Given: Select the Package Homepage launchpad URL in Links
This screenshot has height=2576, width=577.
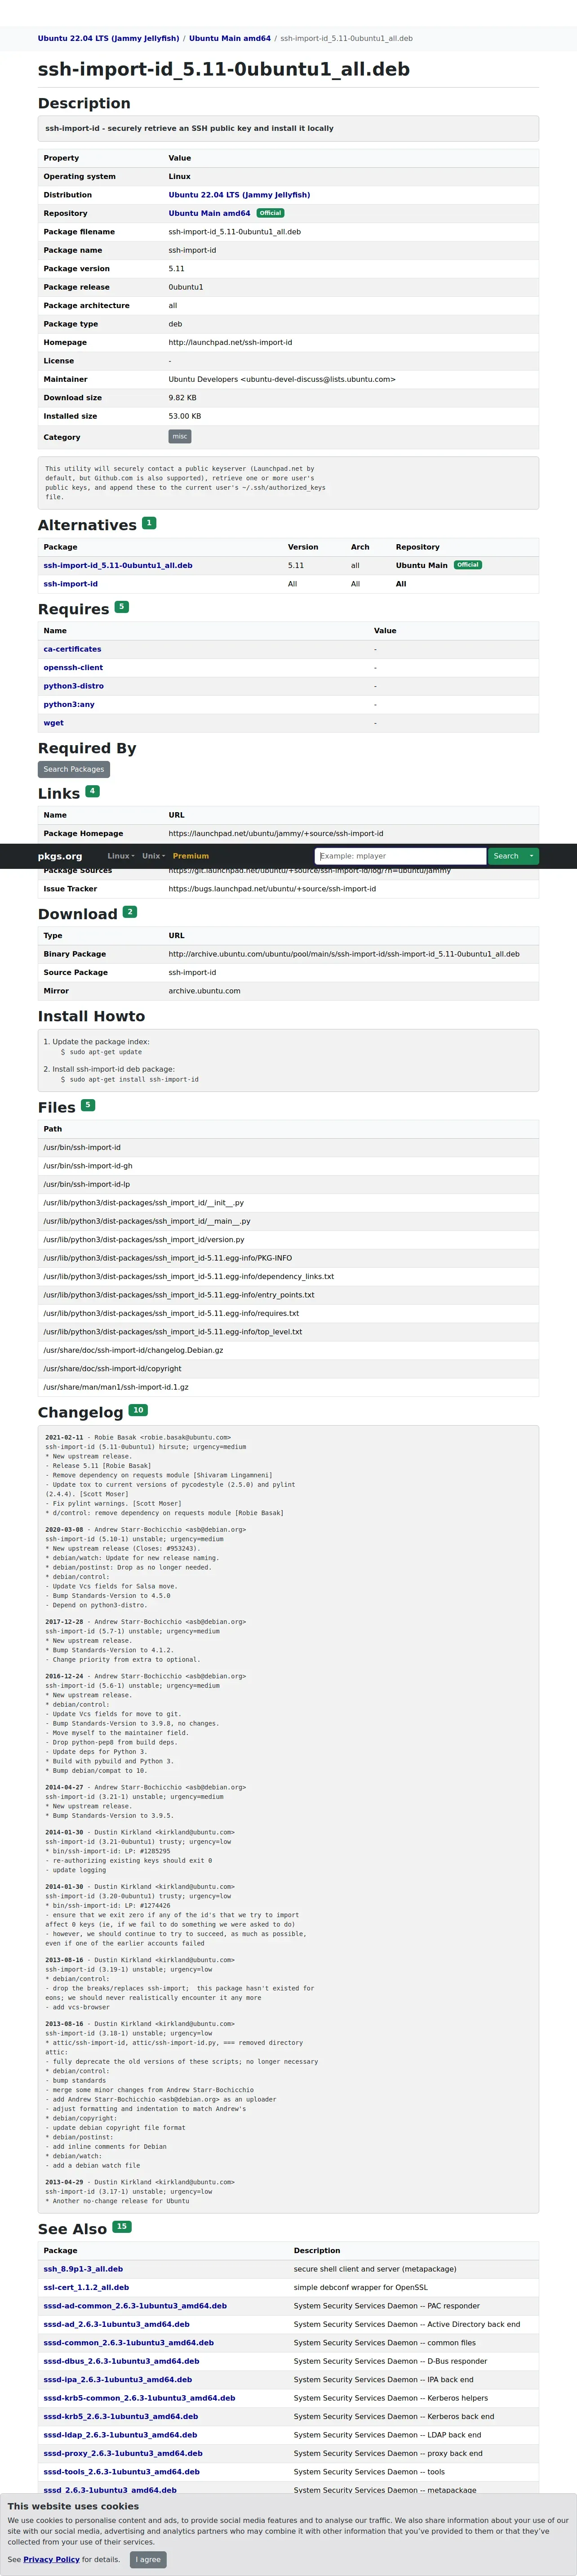Looking at the screenshot, I should click(276, 833).
